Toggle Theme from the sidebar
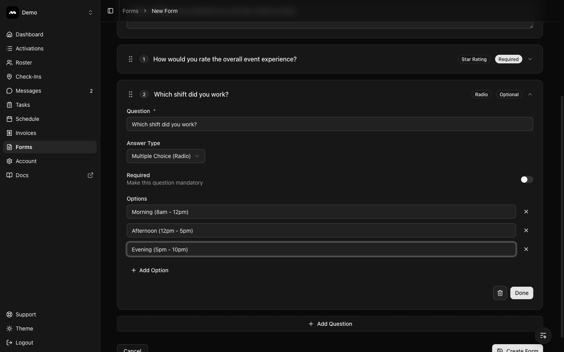Viewport: 564px width, 352px height. [x=24, y=329]
